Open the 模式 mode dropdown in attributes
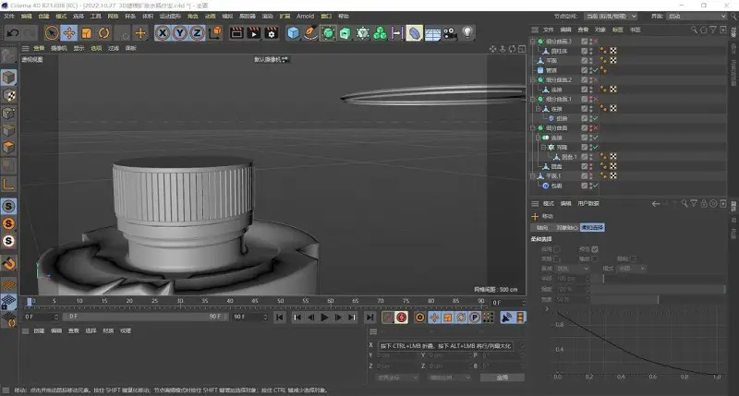This screenshot has height=396, width=739. pos(631,269)
